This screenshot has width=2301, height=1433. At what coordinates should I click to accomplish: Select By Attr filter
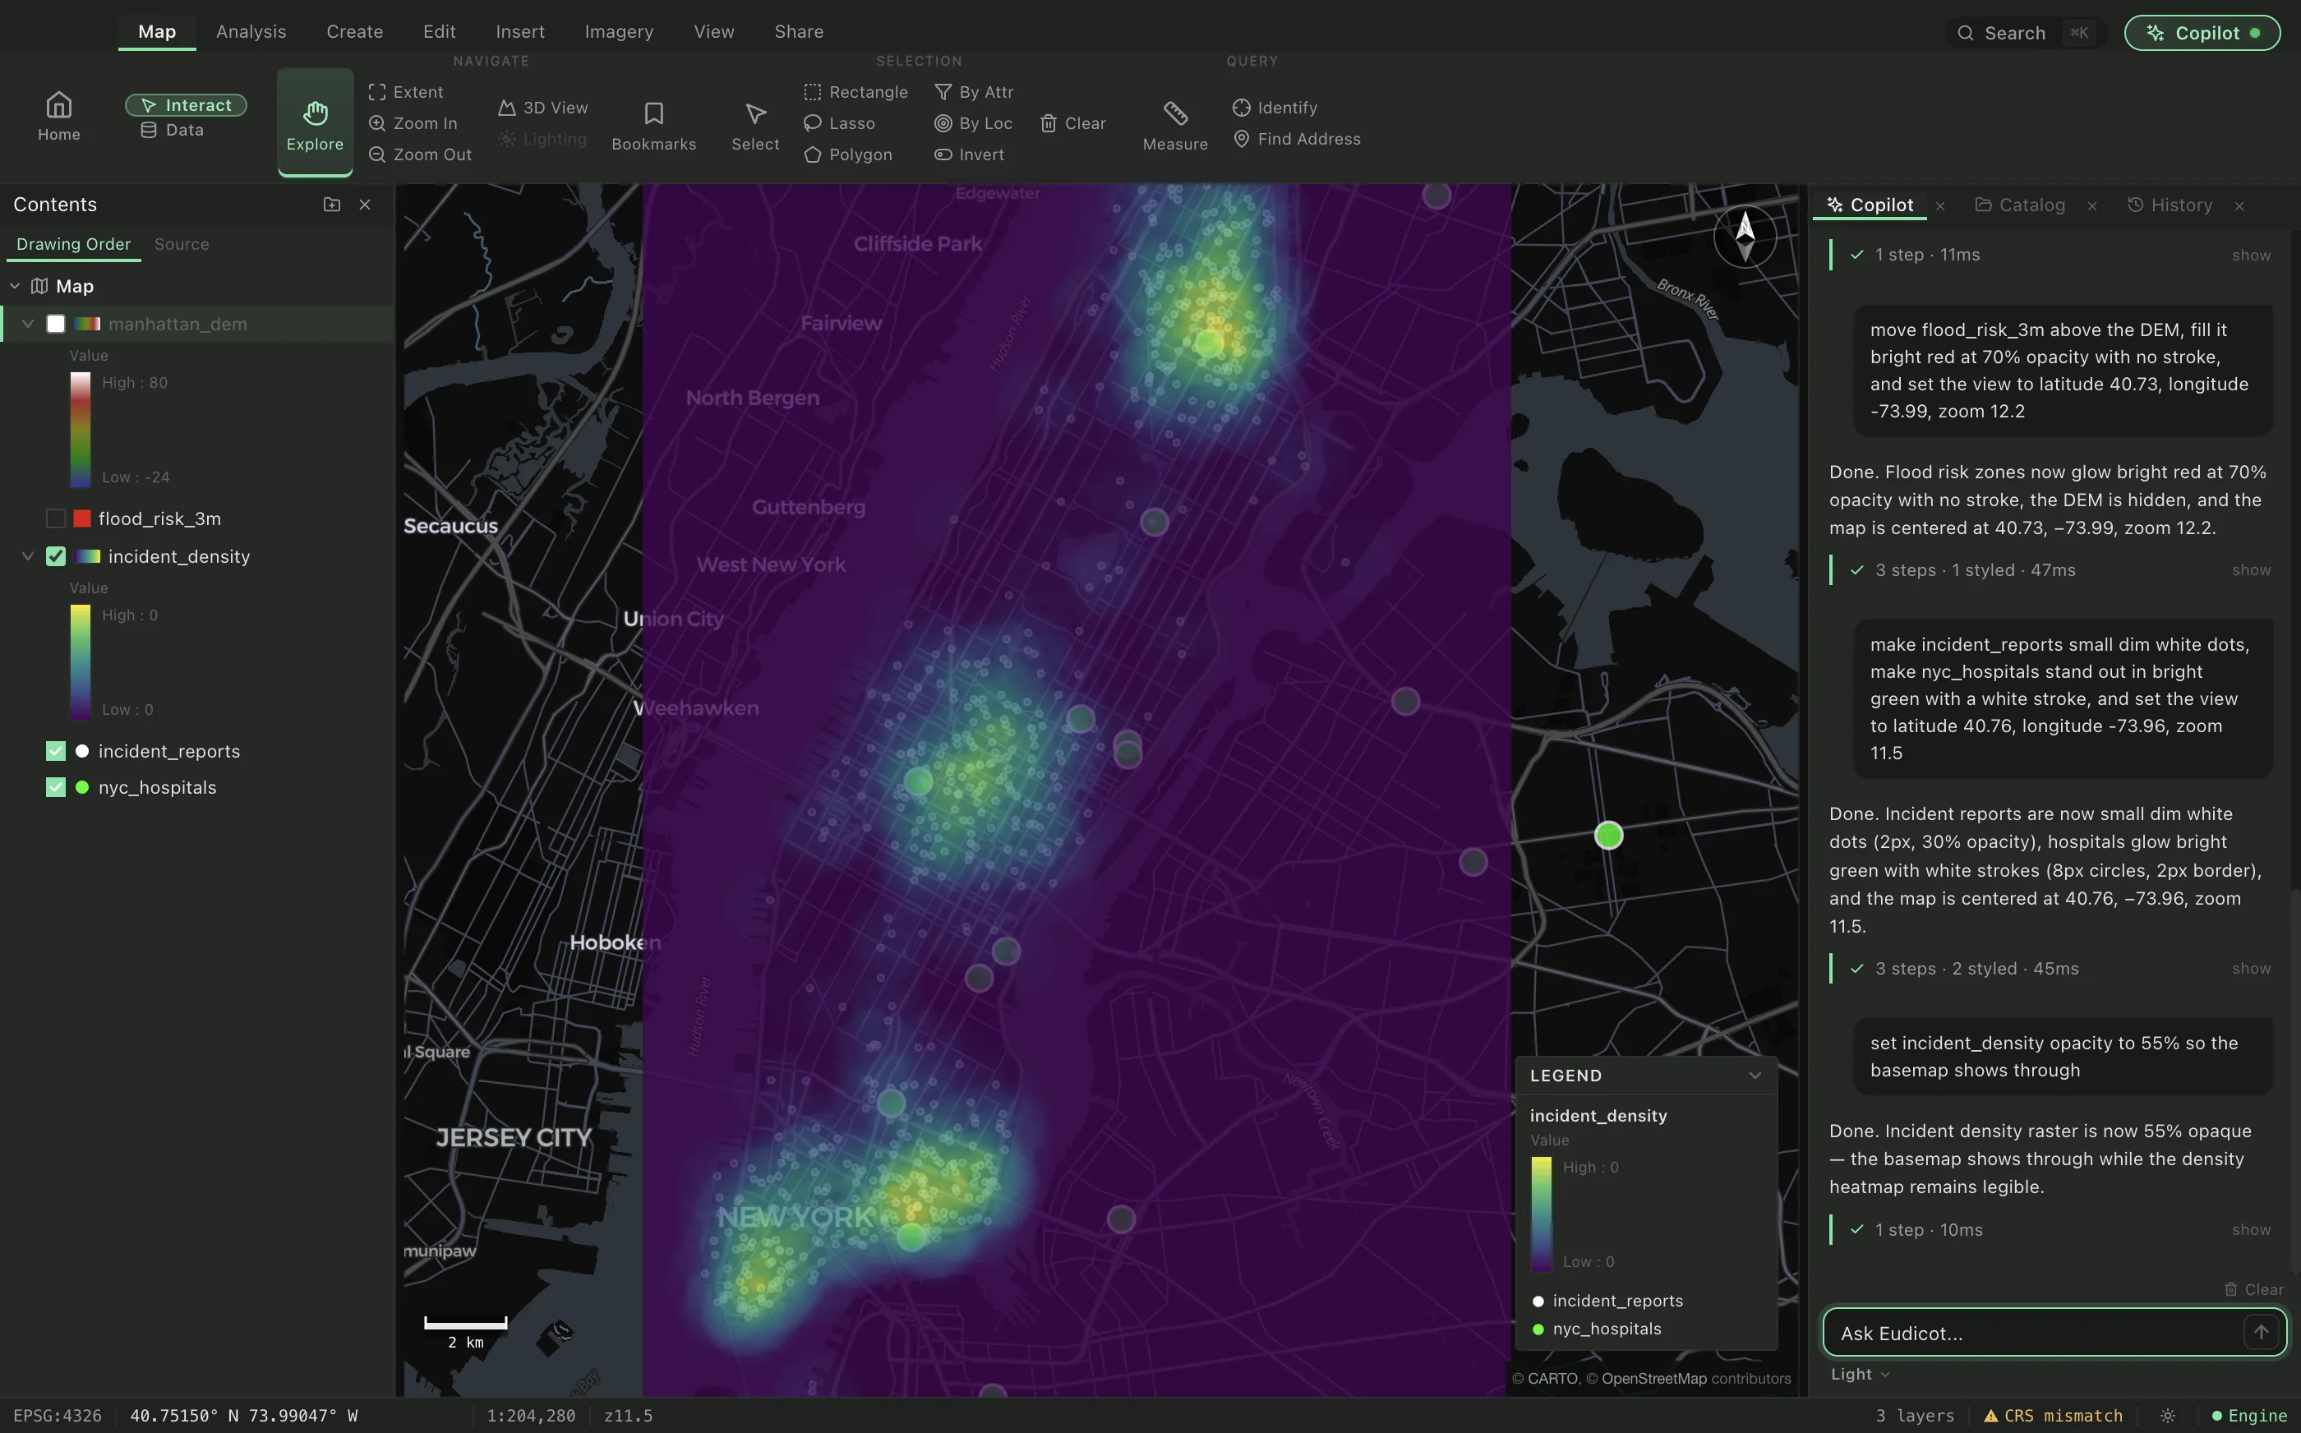click(x=975, y=92)
